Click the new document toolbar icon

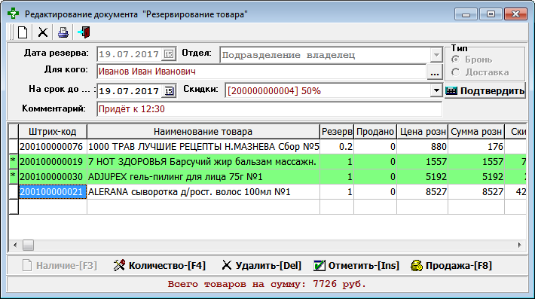tap(23, 32)
